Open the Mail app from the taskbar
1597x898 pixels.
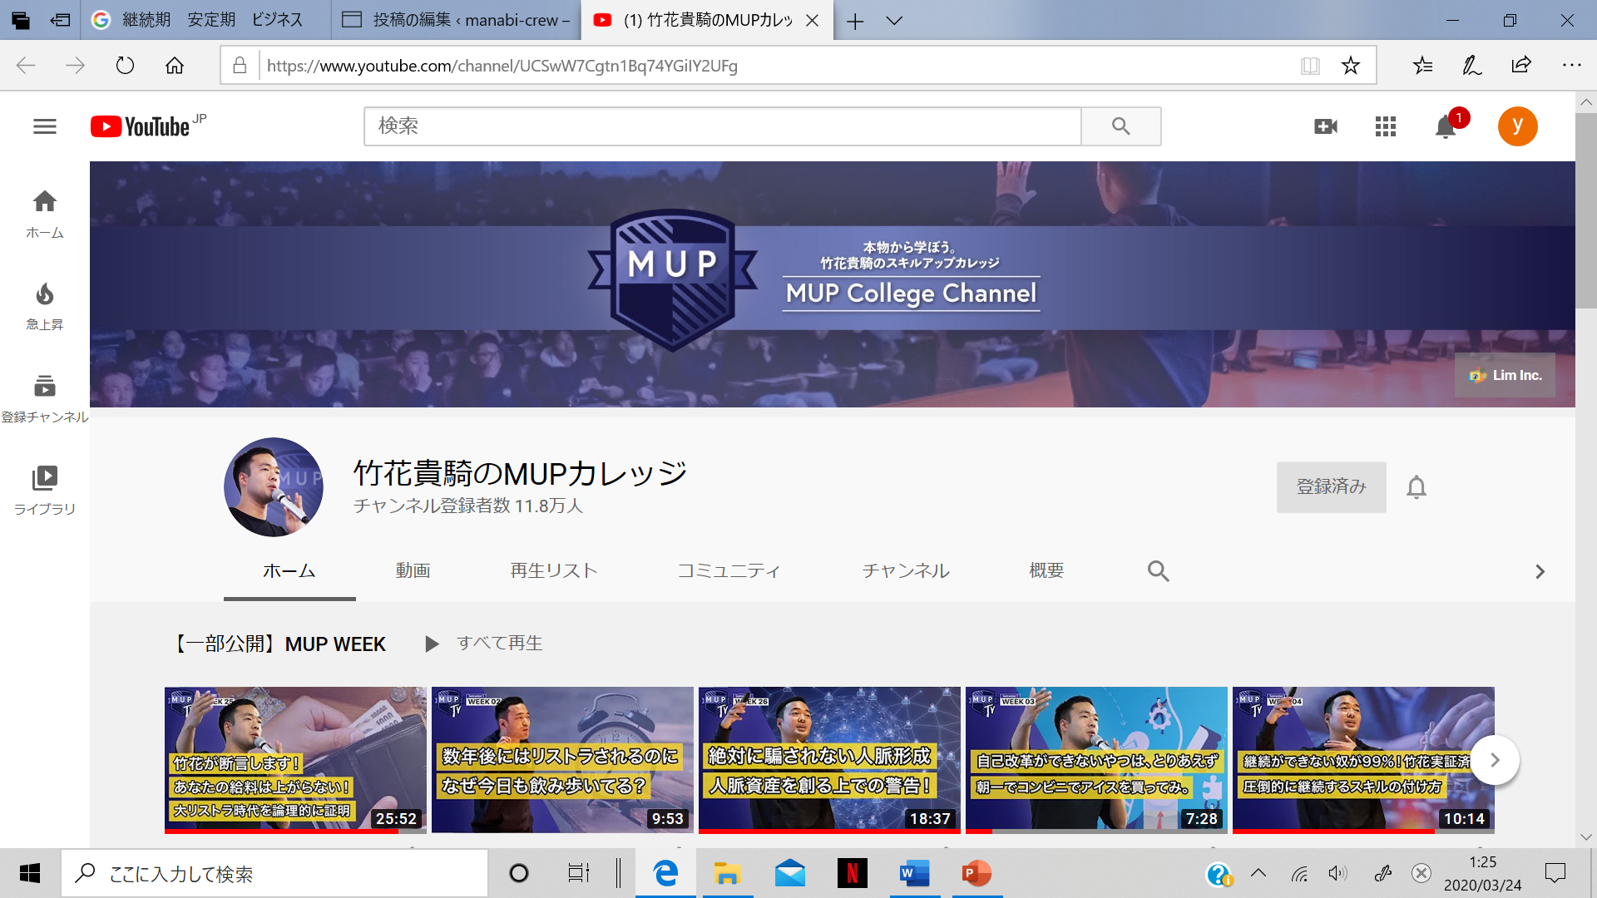coord(789,873)
